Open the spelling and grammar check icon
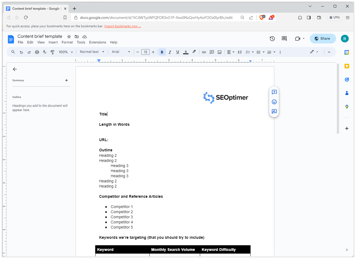 [44, 52]
